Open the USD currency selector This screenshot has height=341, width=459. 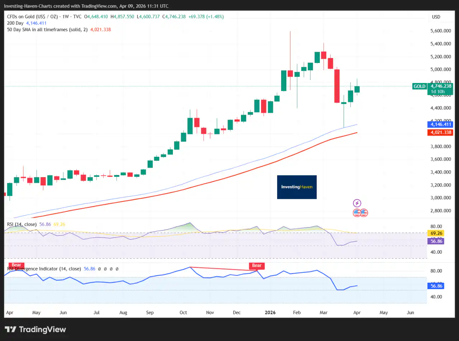(436, 17)
